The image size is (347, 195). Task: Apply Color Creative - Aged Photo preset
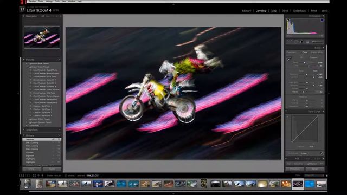(46, 70)
